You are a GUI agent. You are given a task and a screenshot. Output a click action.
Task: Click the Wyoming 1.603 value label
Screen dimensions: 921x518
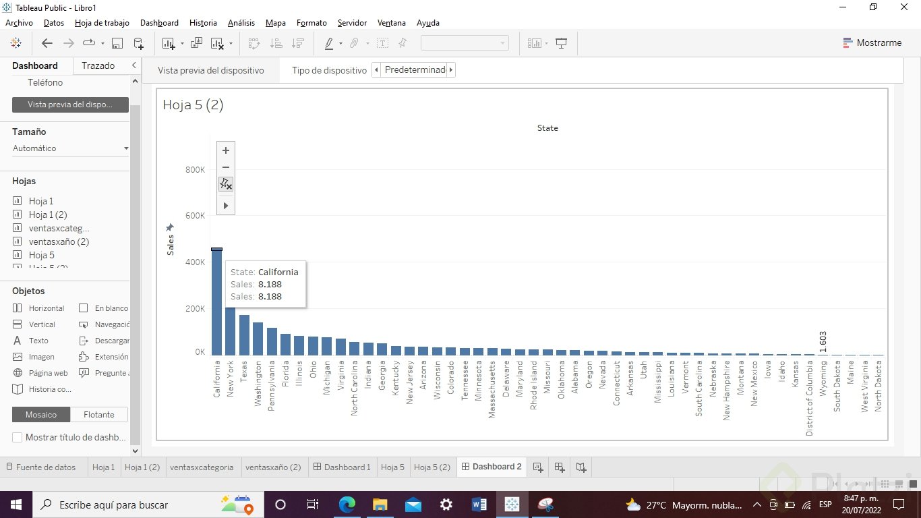(x=823, y=342)
